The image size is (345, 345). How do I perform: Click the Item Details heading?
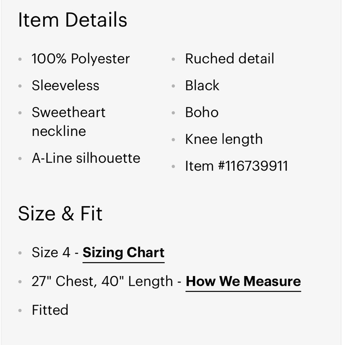(72, 20)
